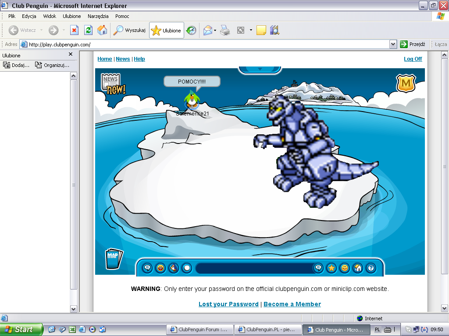449x336 pixels.
Task: Open the Narzędzia menu
Action: click(98, 16)
